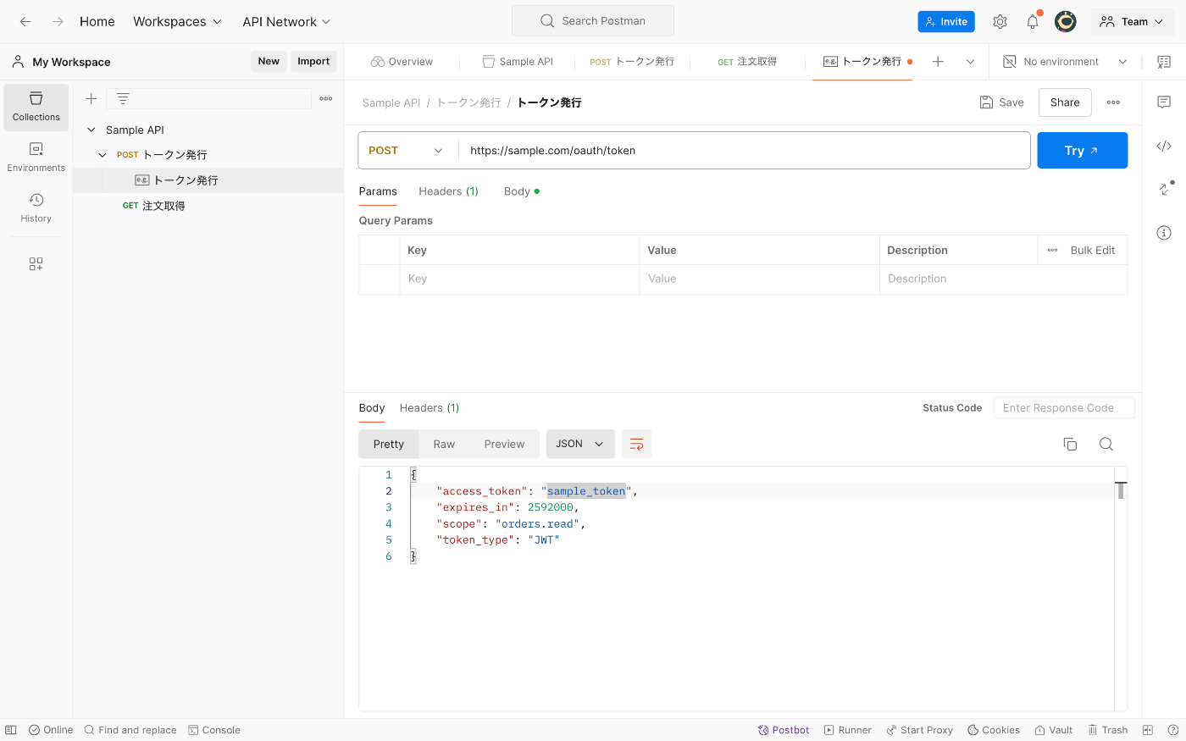Collapse the Sample API collection

(x=91, y=130)
